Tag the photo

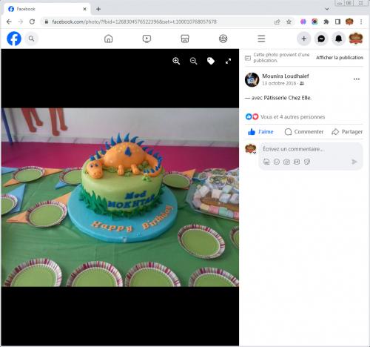(x=211, y=61)
